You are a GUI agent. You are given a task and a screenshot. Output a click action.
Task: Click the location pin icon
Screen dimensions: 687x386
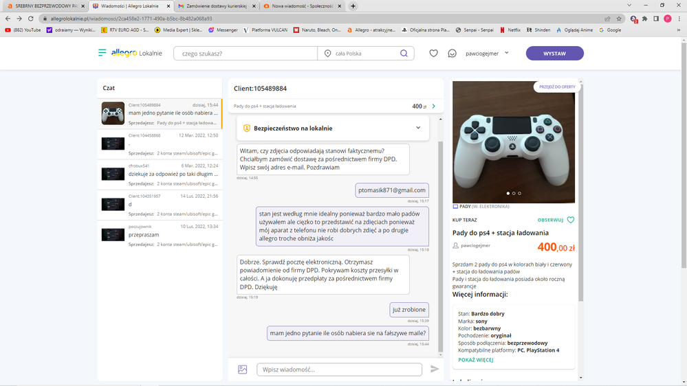[327, 54]
